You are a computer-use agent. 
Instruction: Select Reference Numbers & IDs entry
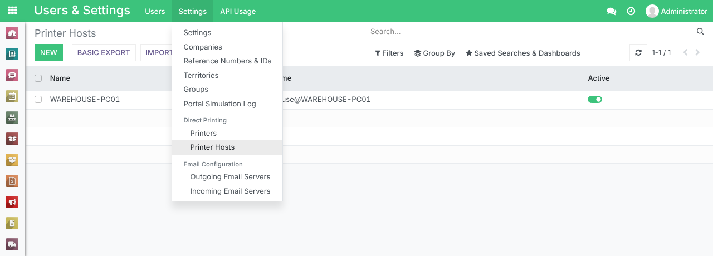[x=227, y=61]
